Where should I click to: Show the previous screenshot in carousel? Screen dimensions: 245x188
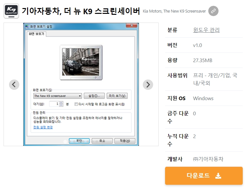14,85
